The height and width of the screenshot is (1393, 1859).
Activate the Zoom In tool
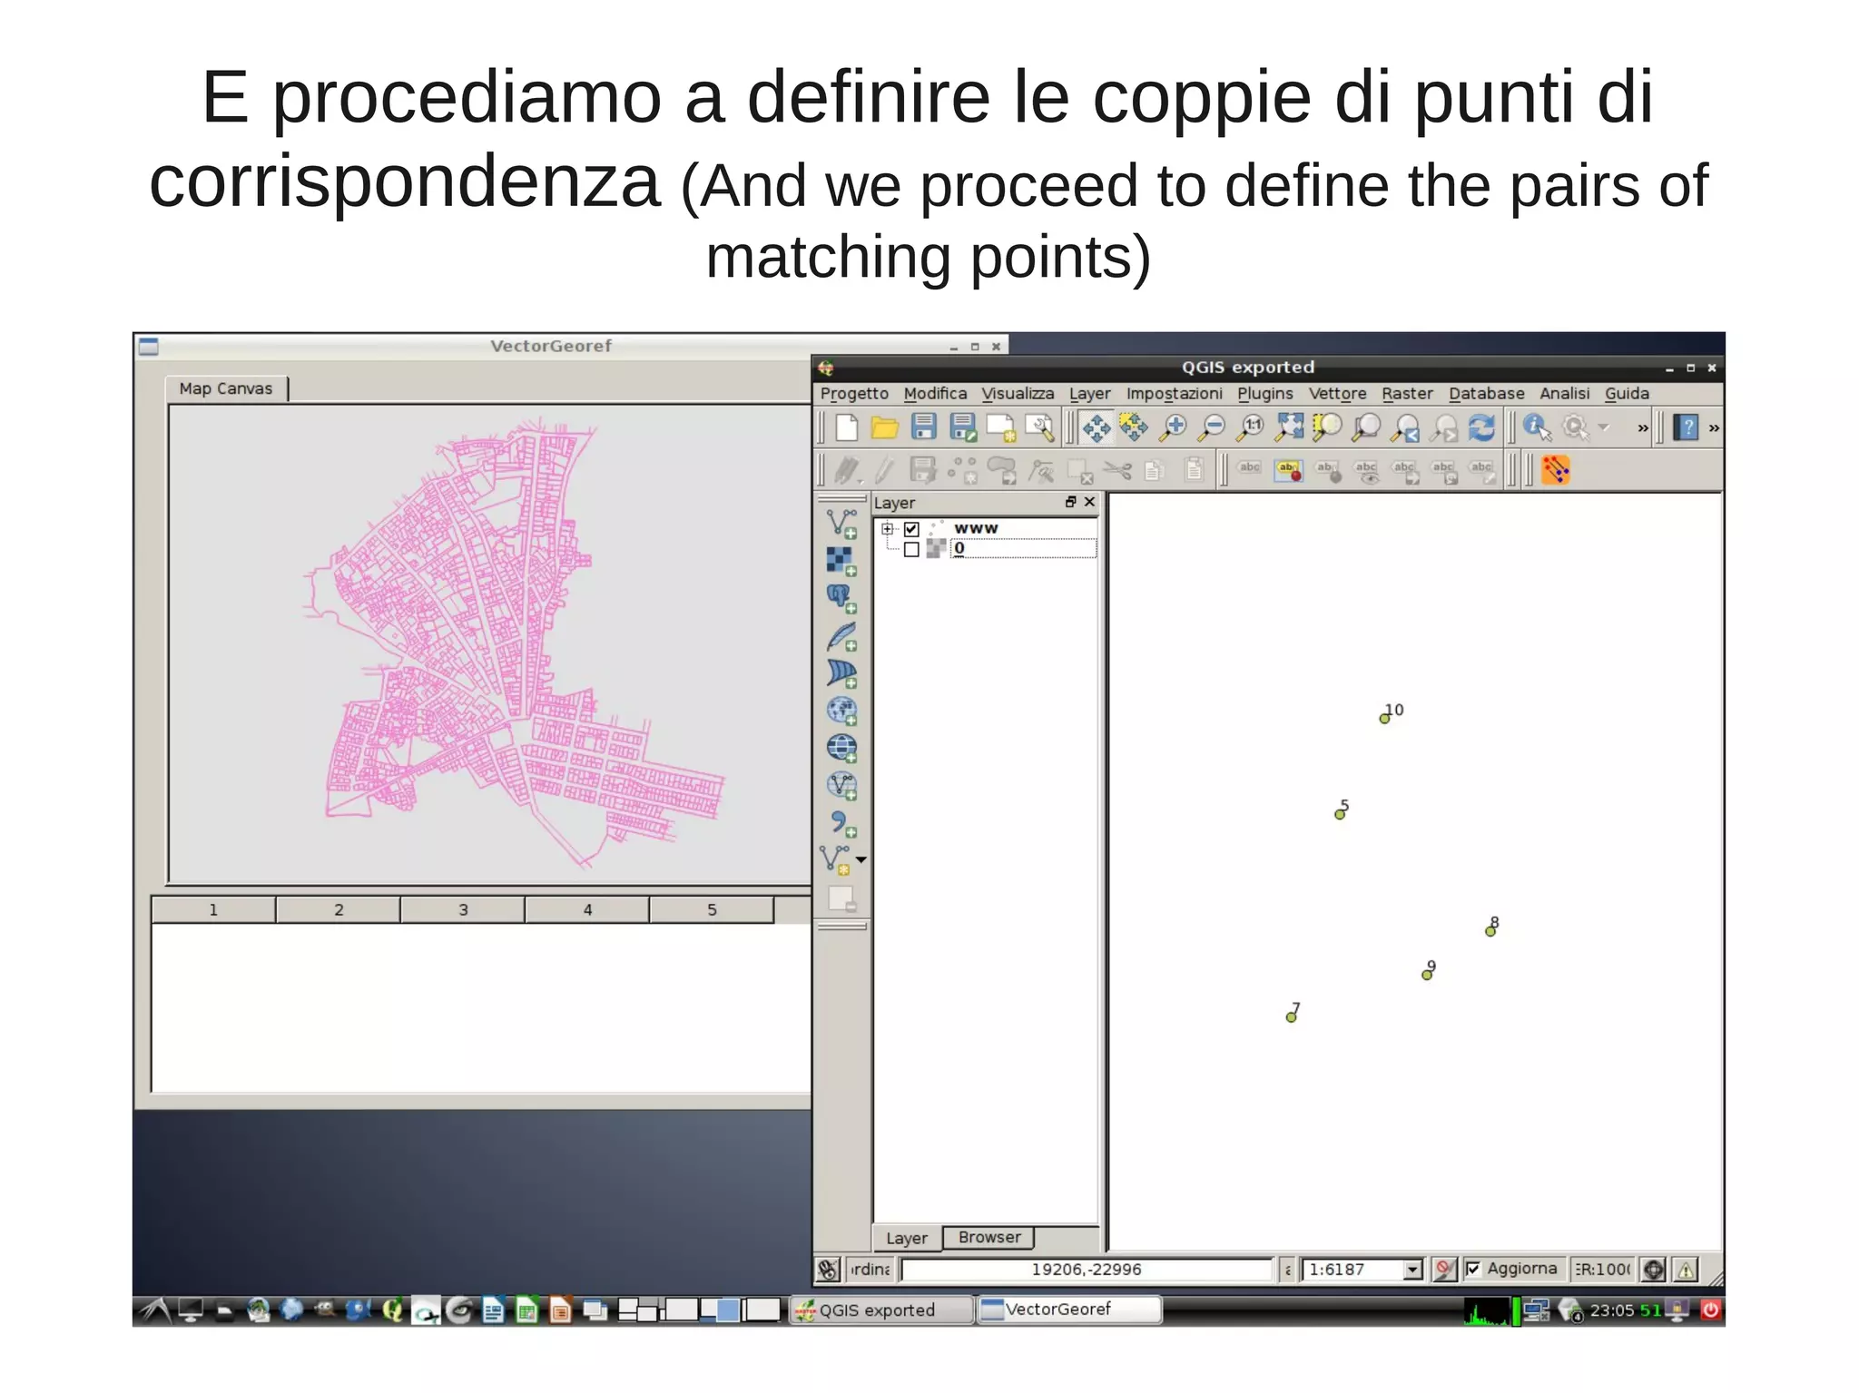1173,427
